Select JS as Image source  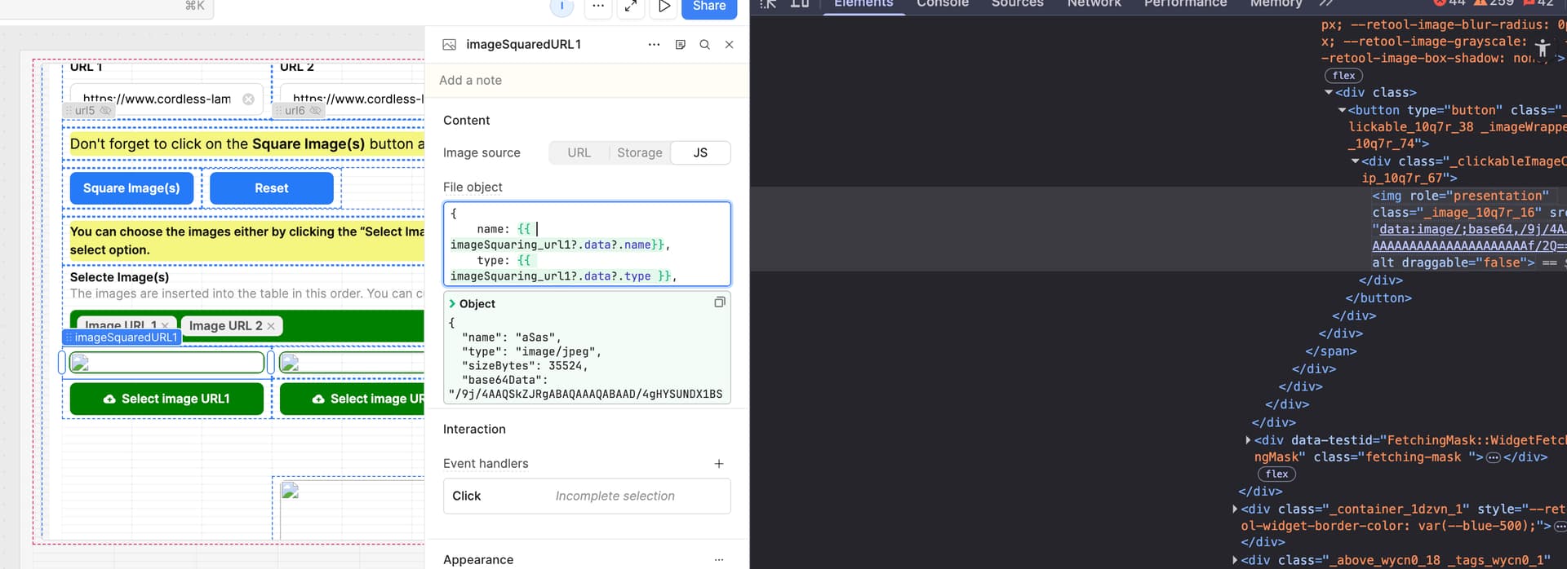point(700,153)
